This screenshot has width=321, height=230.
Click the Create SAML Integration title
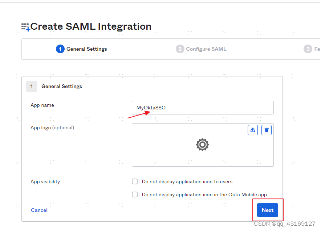click(x=91, y=26)
